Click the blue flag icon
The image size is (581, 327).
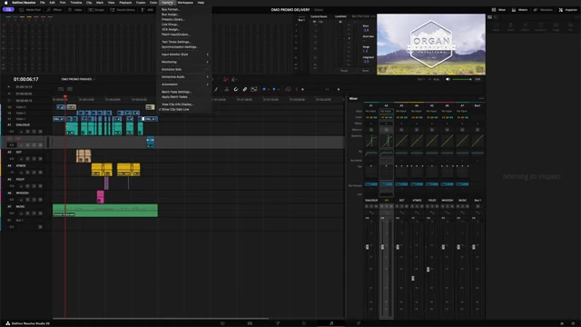264,89
